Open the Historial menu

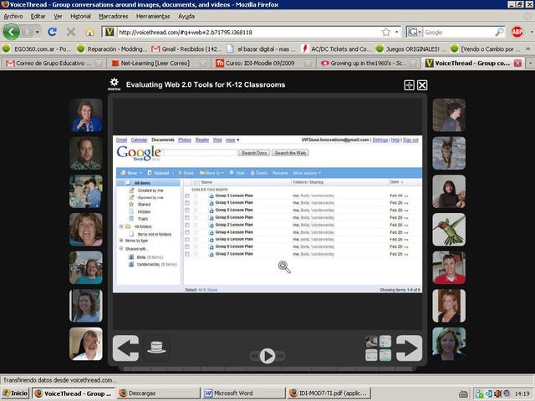tap(80, 16)
